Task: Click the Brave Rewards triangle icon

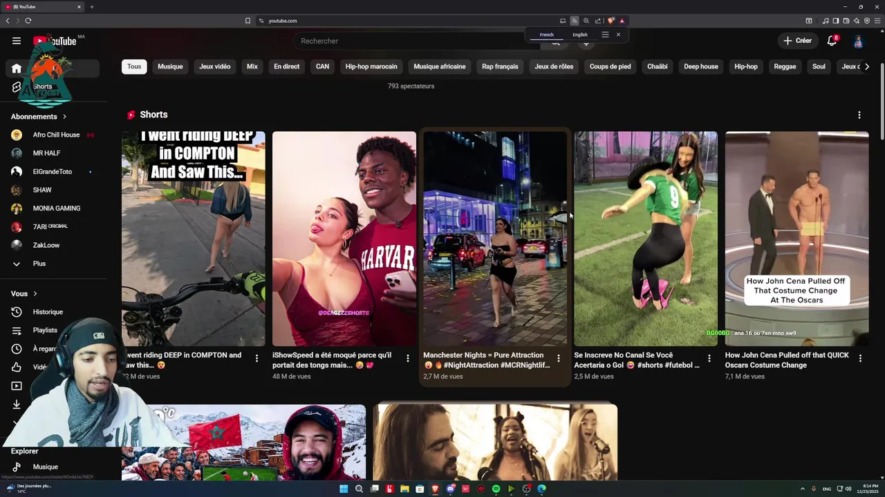Action: tap(622, 21)
